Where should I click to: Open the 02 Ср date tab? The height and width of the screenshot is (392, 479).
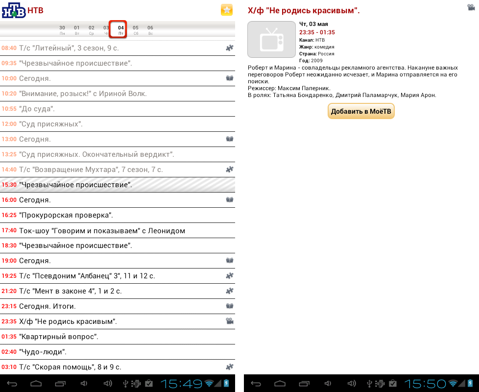coord(91,30)
